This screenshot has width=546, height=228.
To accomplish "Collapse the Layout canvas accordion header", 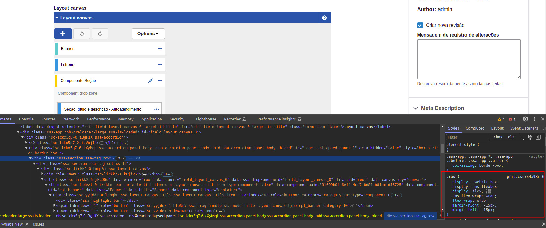I will (x=76, y=18).
